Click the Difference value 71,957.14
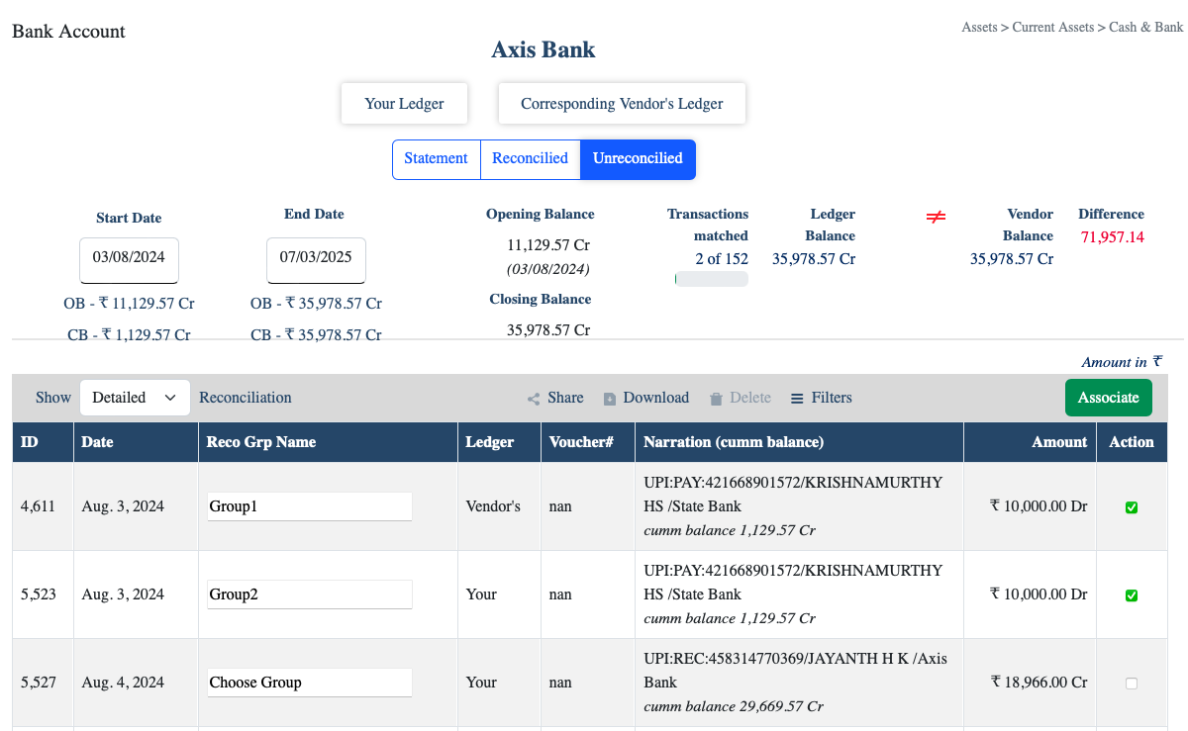1188x731 pixels. click(x=1112, y=237)
